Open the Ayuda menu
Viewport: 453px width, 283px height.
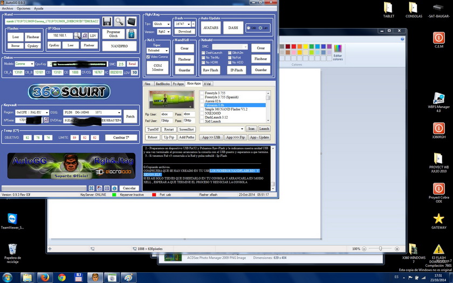click(38, 9)
